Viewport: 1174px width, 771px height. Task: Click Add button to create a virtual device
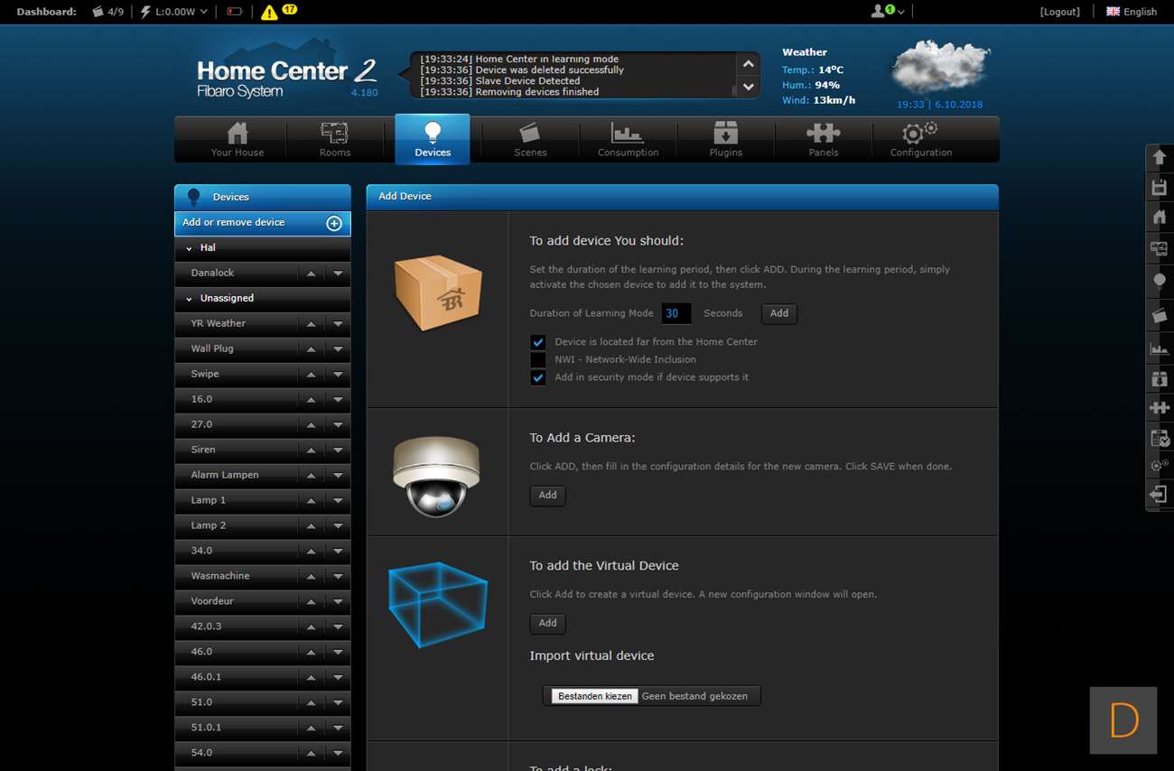pos(548,623)
